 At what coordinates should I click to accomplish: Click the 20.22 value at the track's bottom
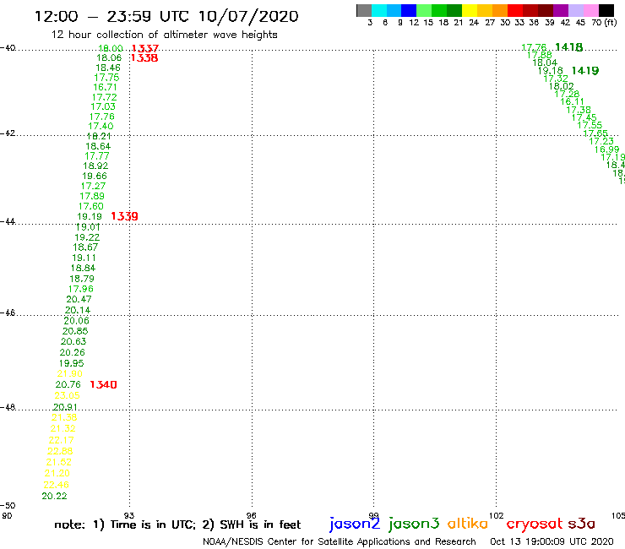(54, 497)
